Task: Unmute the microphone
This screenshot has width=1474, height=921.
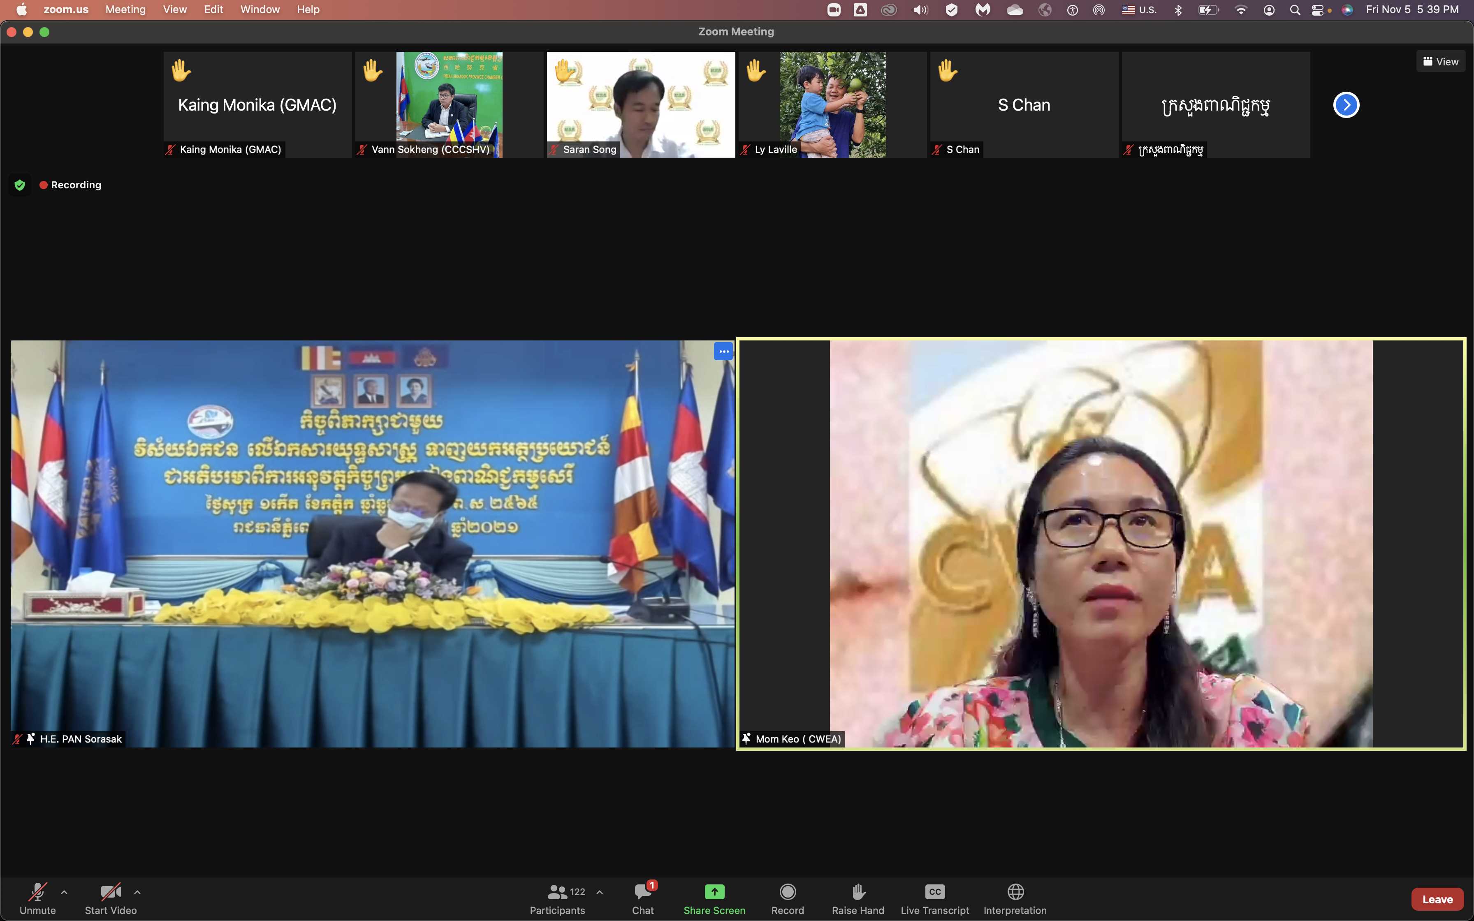Action: pyautogui.click(x=37, y=898)
